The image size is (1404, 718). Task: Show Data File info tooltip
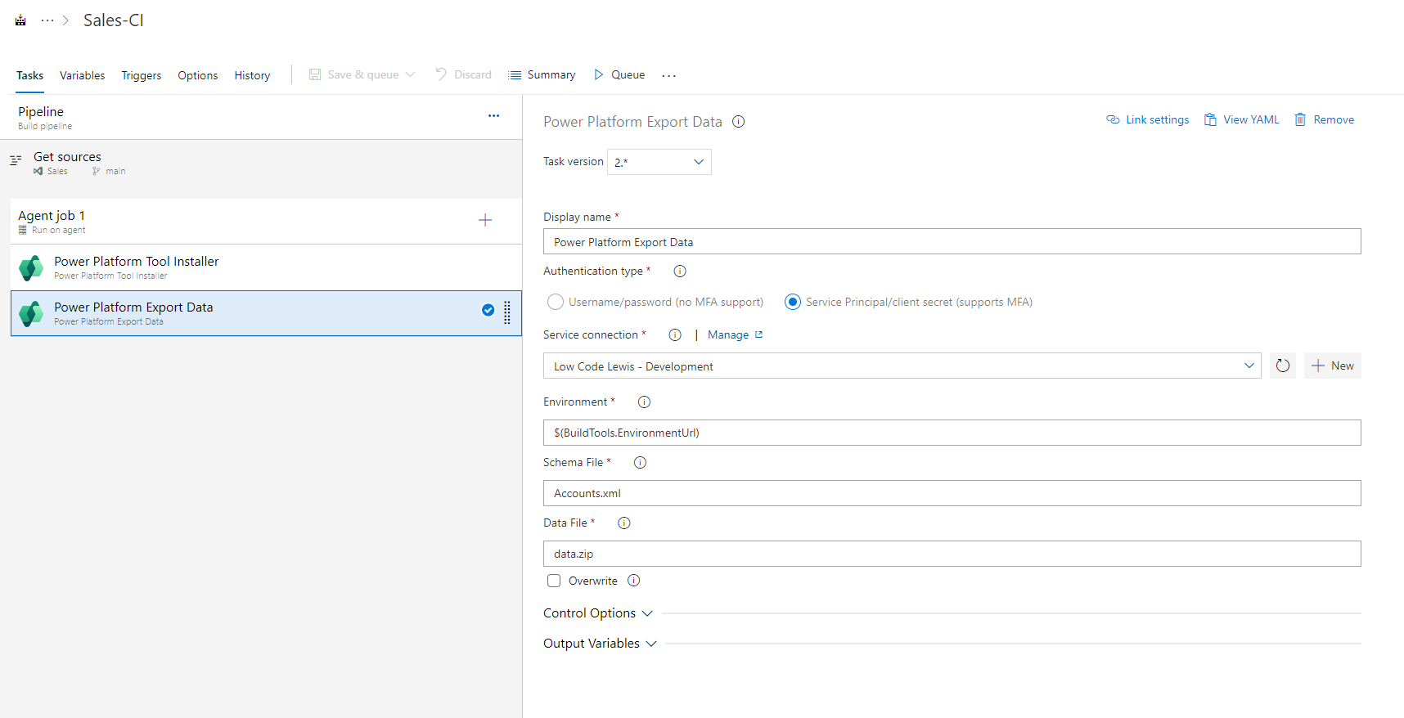[624, 523]
